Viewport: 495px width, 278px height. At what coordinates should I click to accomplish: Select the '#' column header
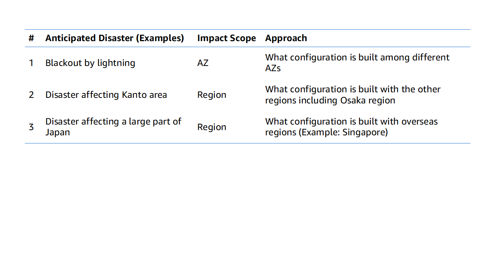31,38
